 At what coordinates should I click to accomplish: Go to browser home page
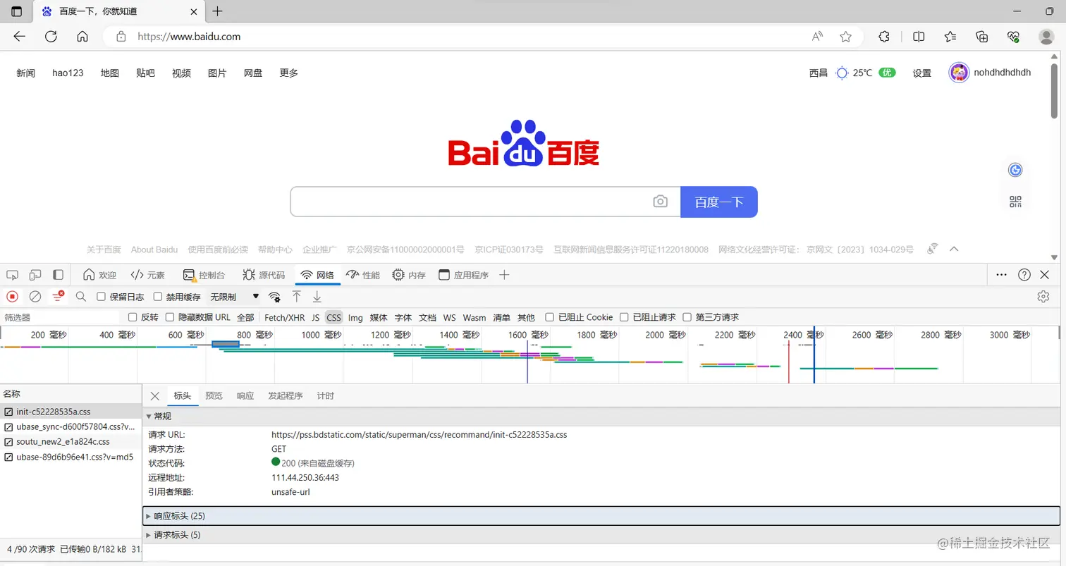click(x=82, y=37)
